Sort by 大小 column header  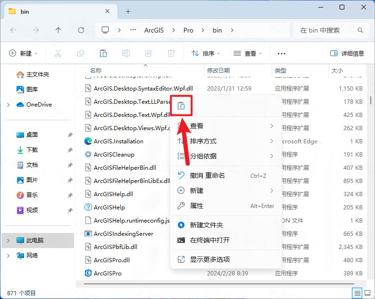point(337,71)
